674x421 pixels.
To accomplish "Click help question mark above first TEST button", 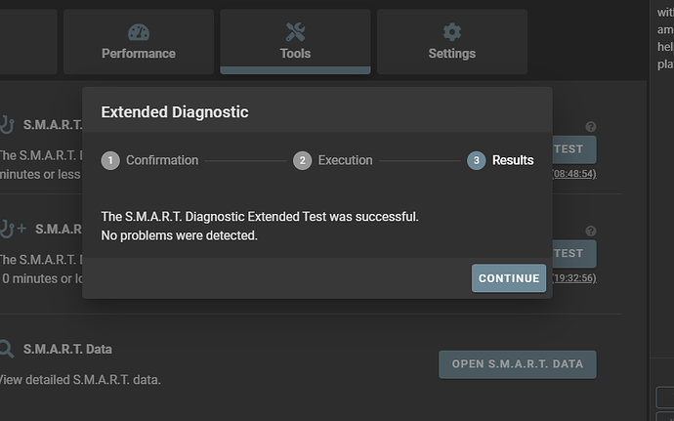I will (x=591, y=126).
